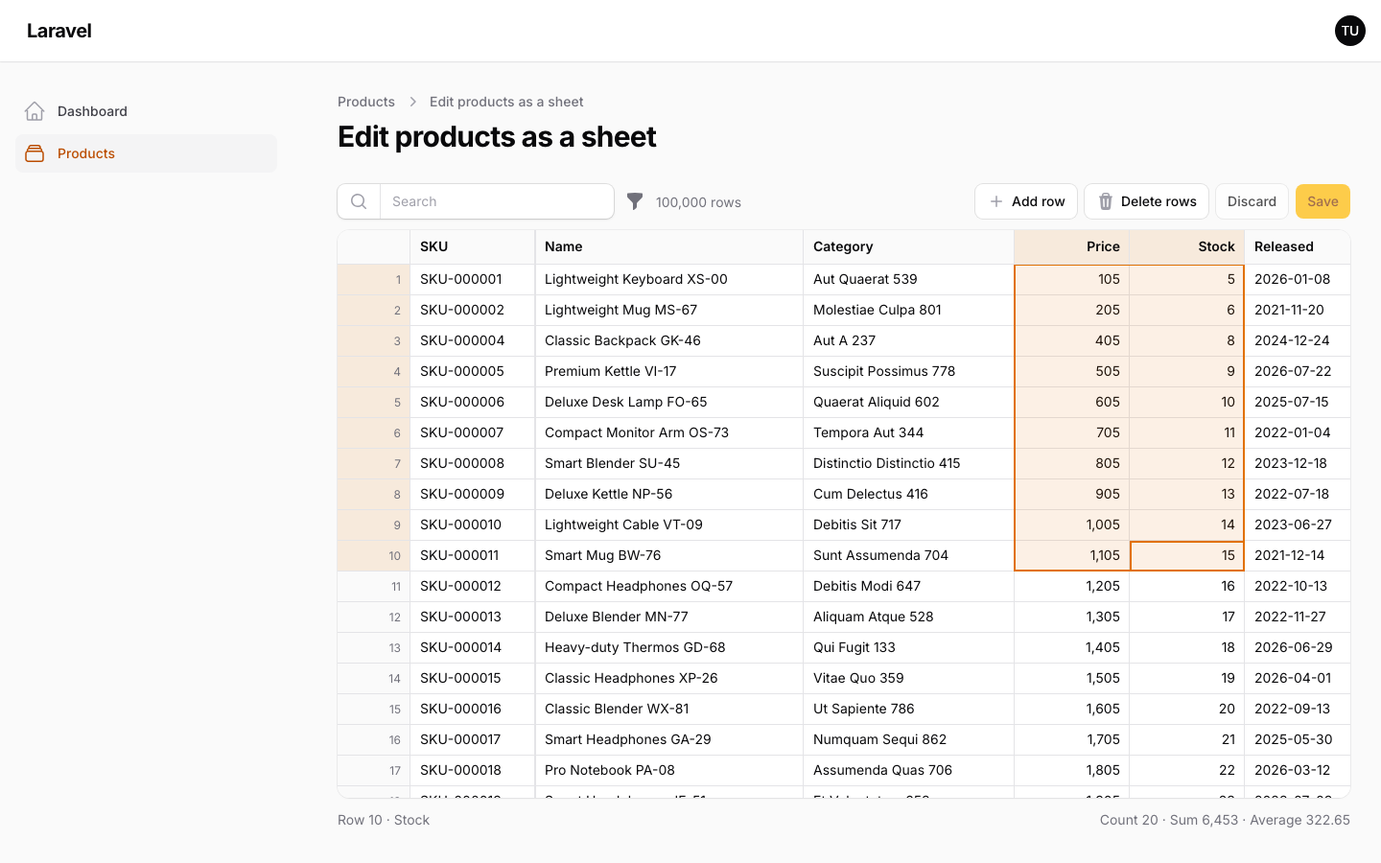Click the price cell 1,305

coord(1072,618)
